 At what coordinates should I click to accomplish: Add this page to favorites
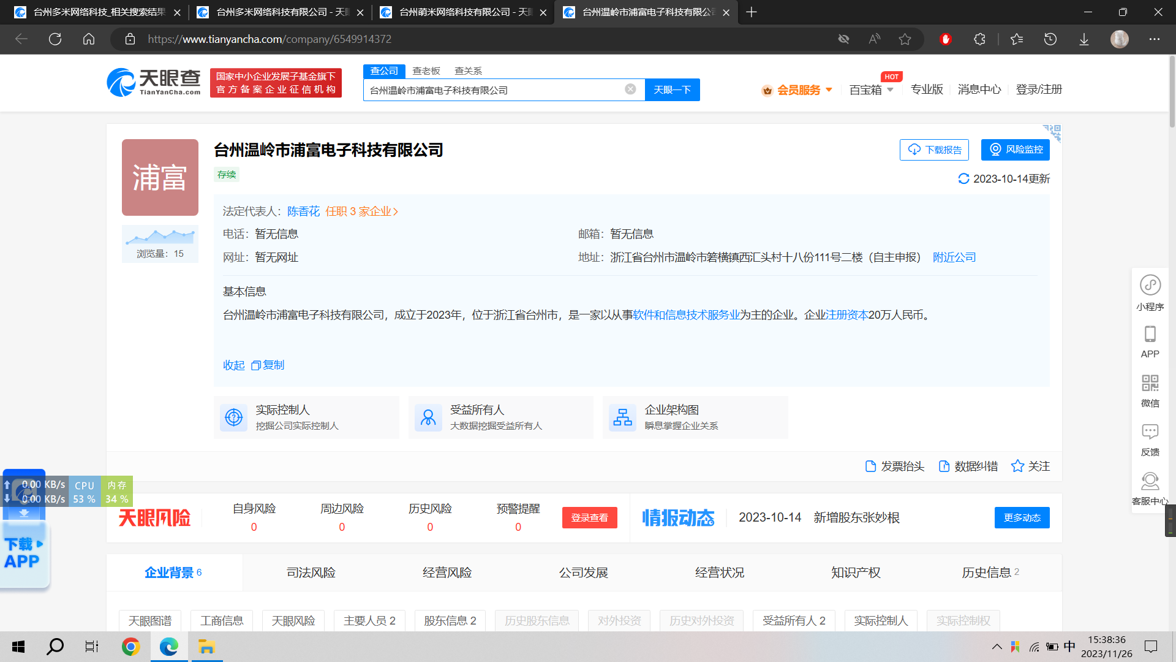point(905,39)
